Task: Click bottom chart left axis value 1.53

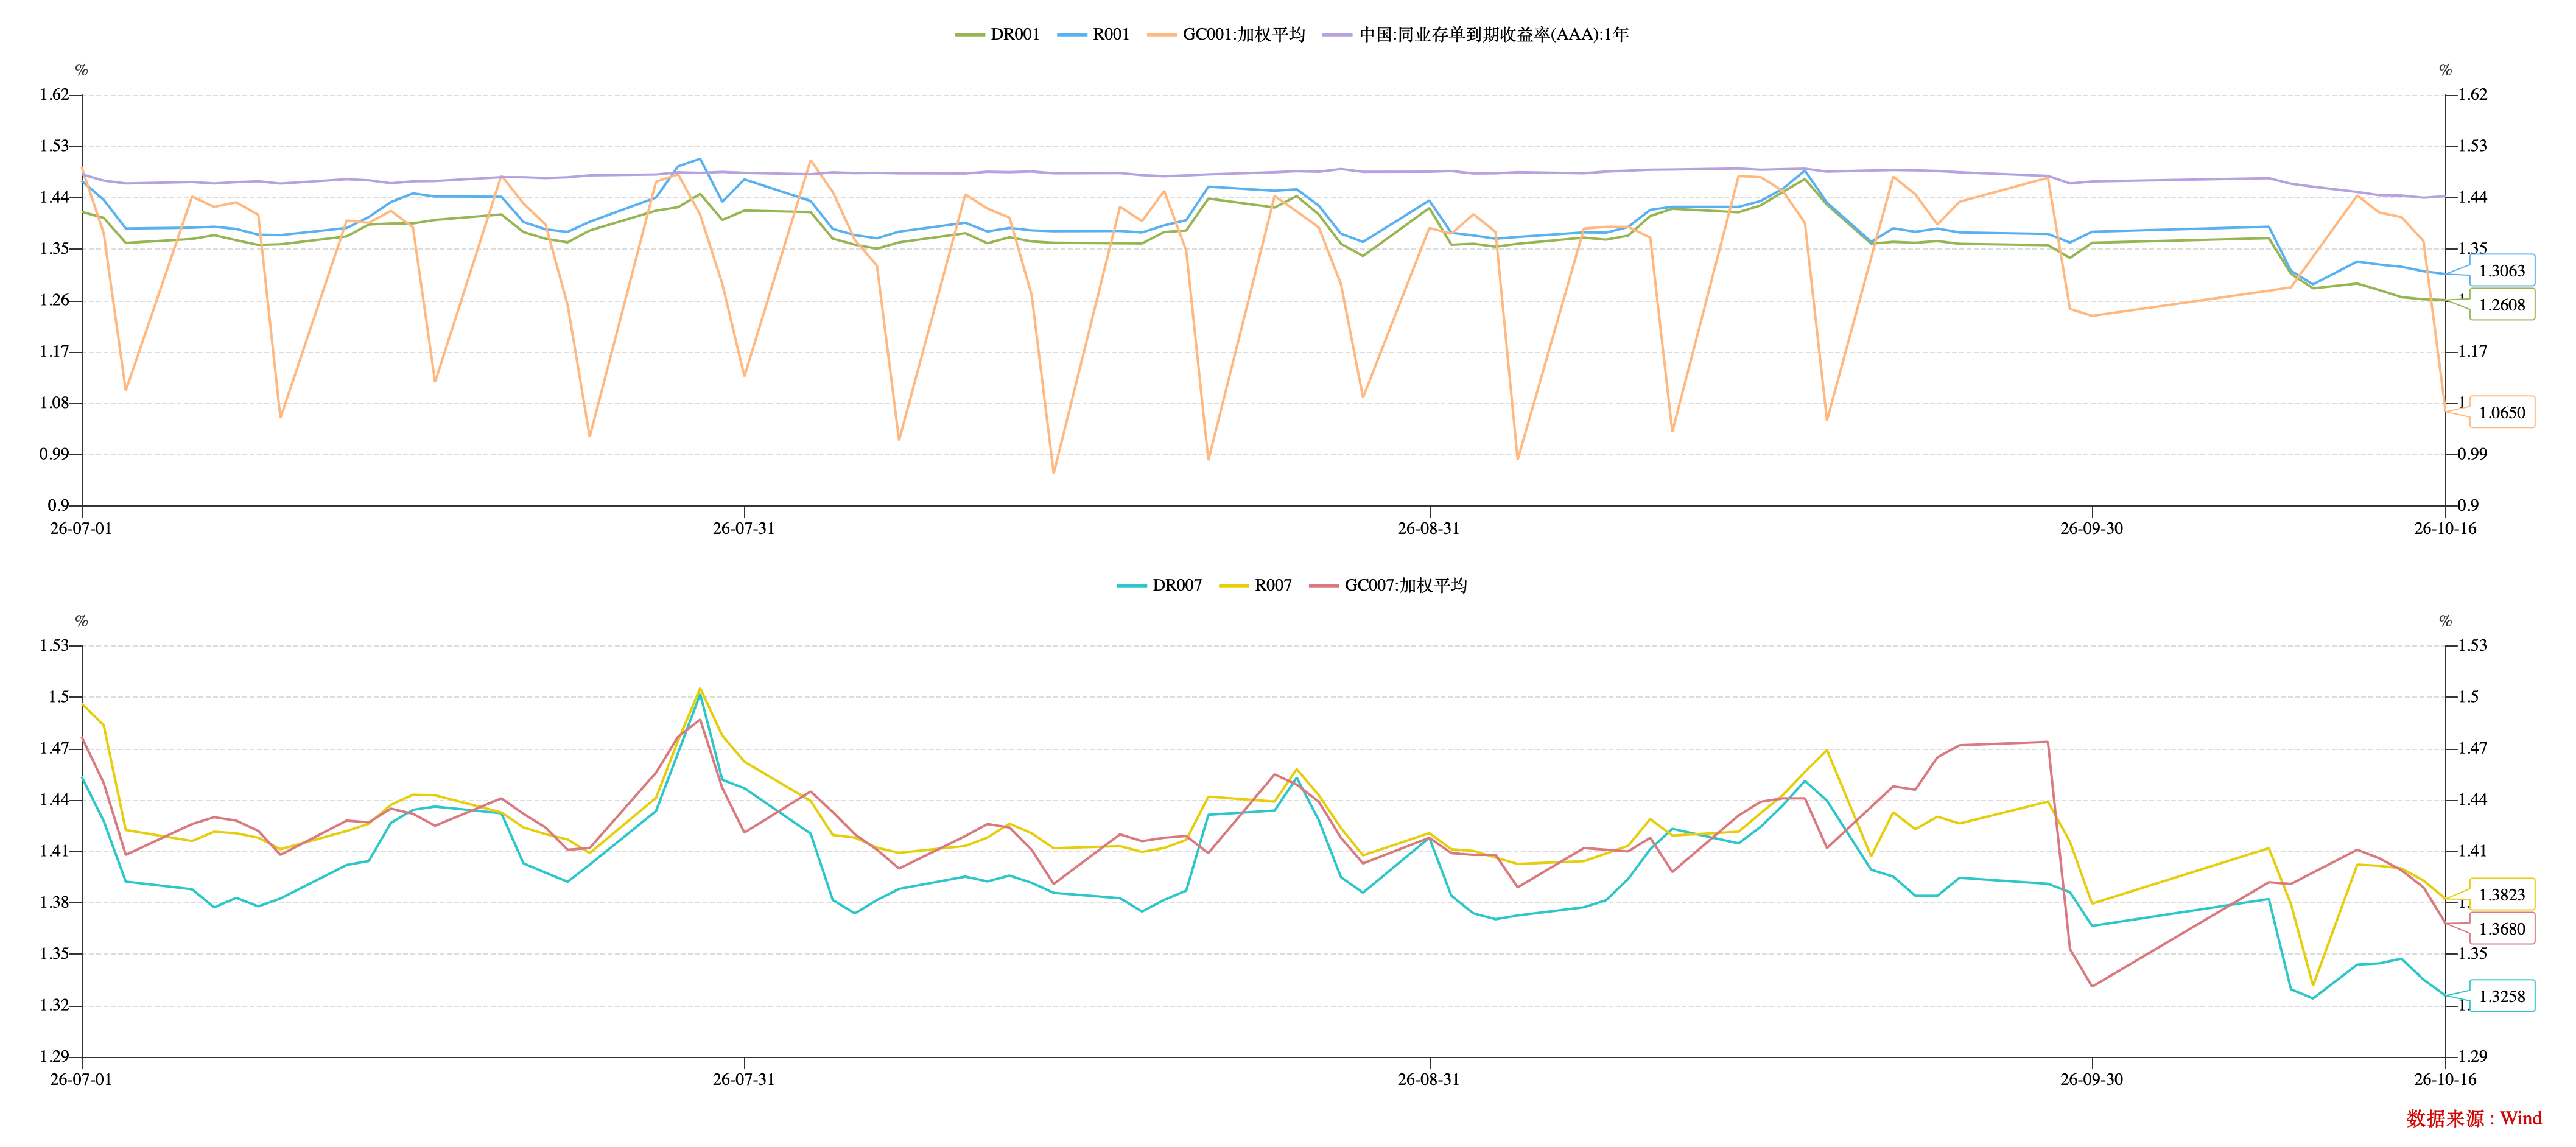Action: point(54,645)
